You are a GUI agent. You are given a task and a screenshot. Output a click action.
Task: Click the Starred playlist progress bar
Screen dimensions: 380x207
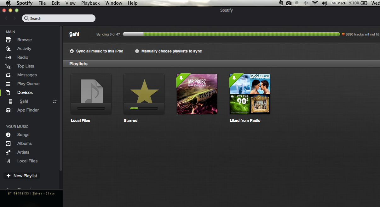point(144,108)
